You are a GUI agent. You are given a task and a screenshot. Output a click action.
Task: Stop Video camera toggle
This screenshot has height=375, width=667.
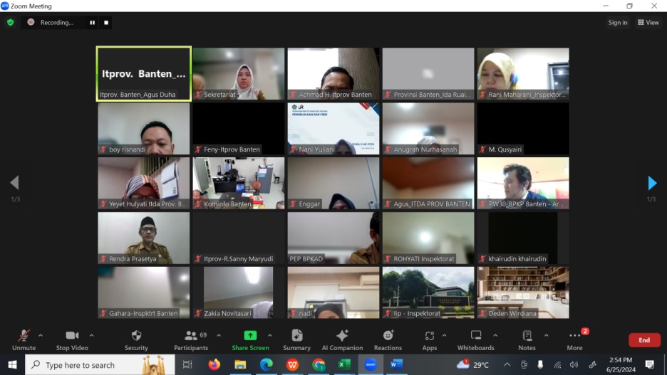72,336
